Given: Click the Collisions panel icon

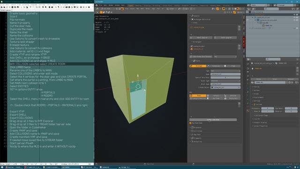Looking at the screenshot, I should tap(192, 131).
